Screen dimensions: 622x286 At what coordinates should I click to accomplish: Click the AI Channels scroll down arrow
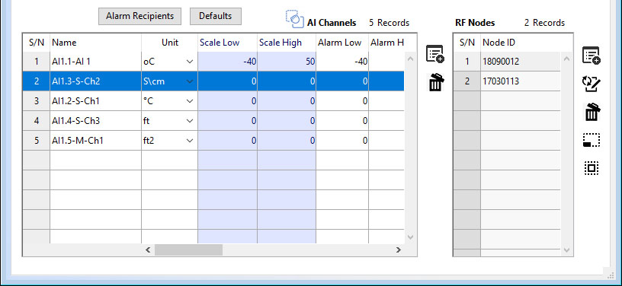411,237
